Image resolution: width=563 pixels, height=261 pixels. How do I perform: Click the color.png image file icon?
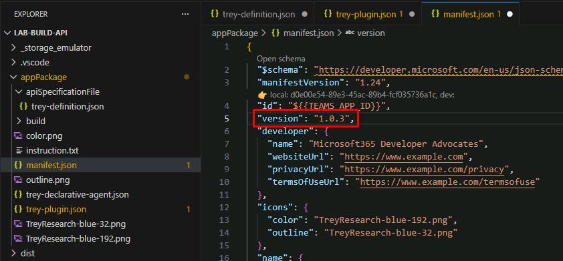(x=18, y=136)
